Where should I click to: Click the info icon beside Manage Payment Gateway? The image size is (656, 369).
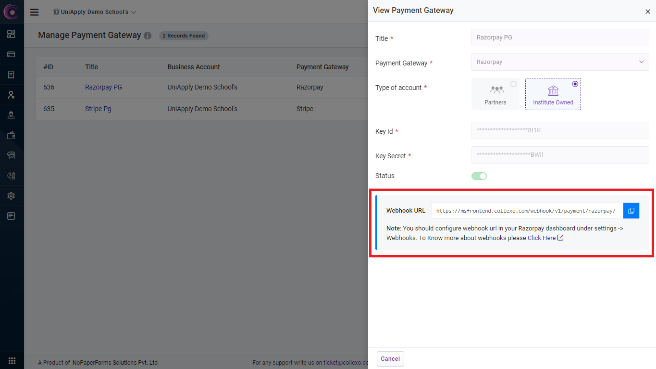pos(148,36)
